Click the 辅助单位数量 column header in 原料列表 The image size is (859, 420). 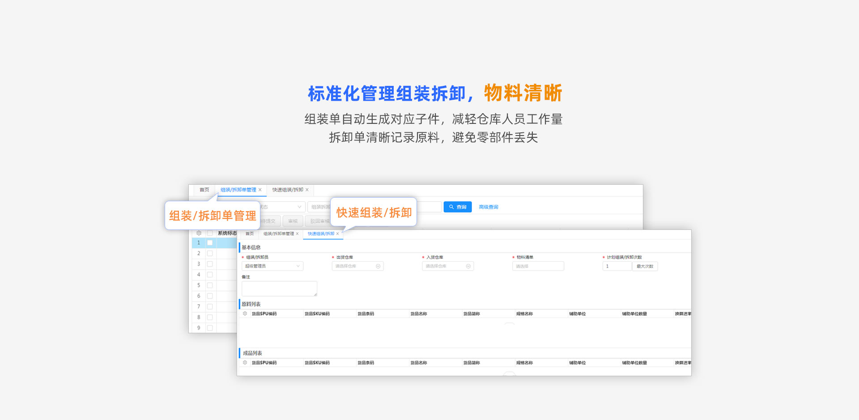click(634, 314)
